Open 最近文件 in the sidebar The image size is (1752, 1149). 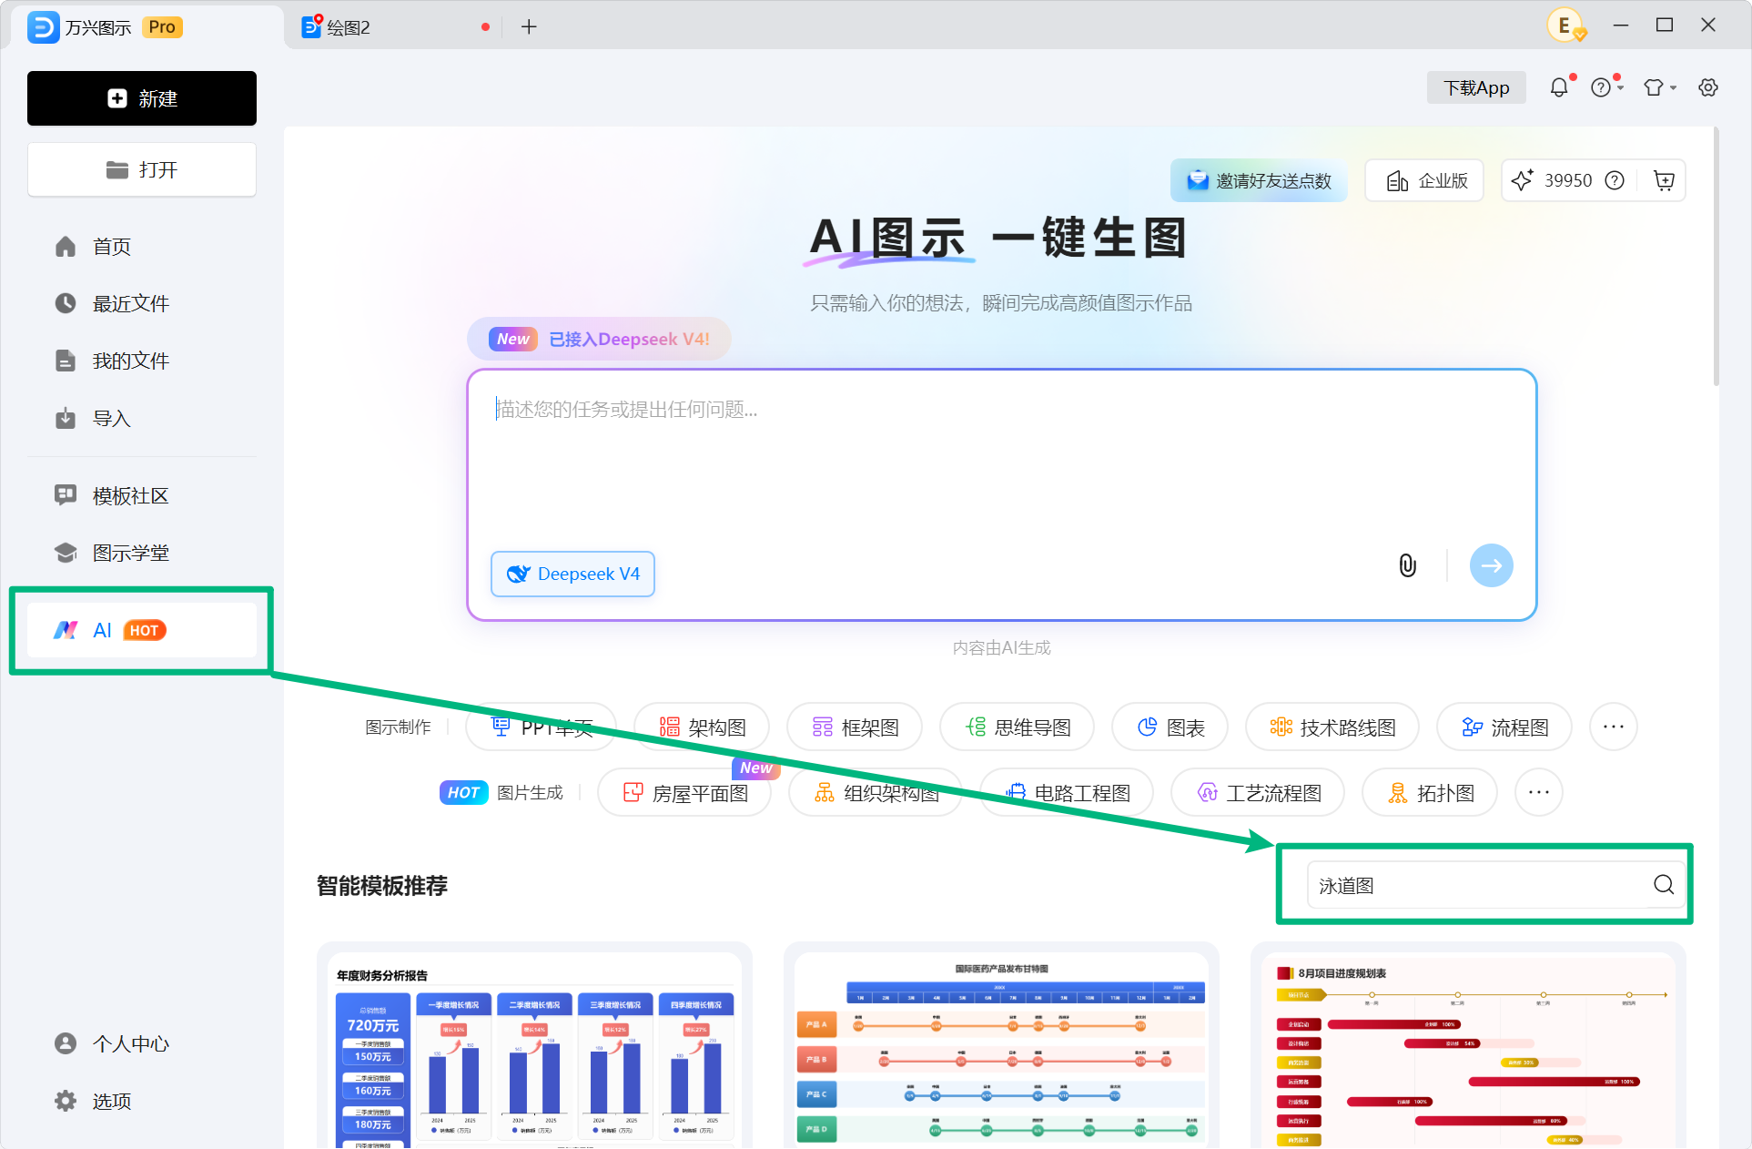click(142, 303)
